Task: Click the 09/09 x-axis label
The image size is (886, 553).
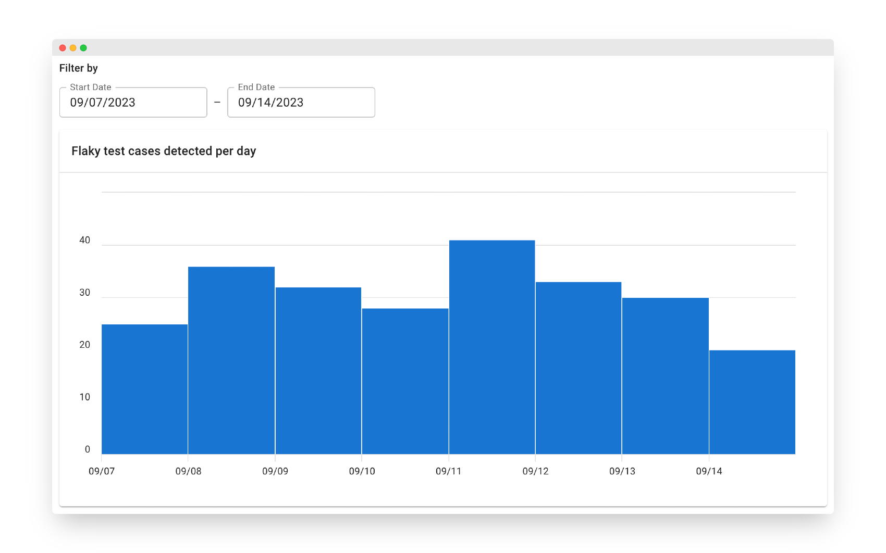Action: coord(275,471)
